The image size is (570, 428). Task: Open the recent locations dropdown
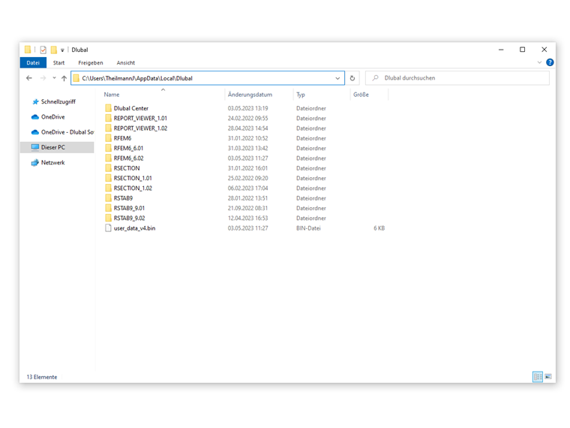[x=54, y=78]
